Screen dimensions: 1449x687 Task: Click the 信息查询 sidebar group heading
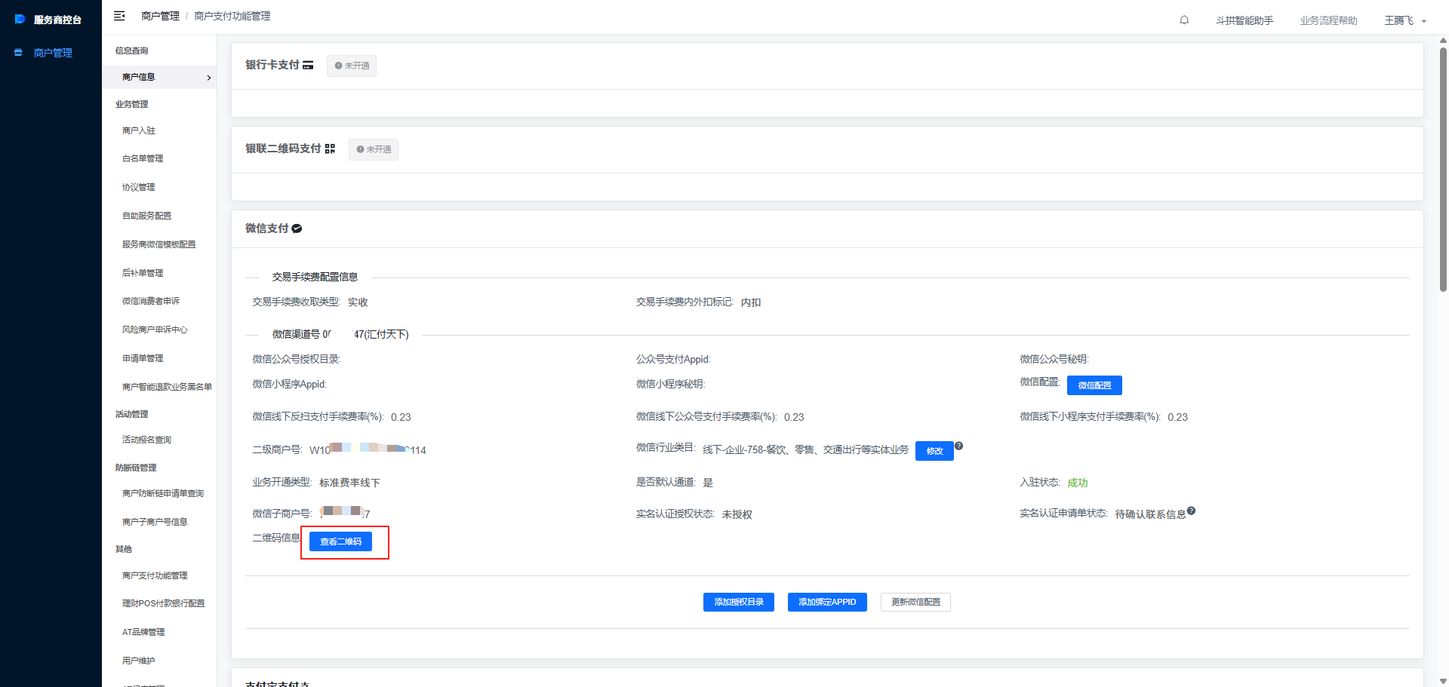point(131,51)
